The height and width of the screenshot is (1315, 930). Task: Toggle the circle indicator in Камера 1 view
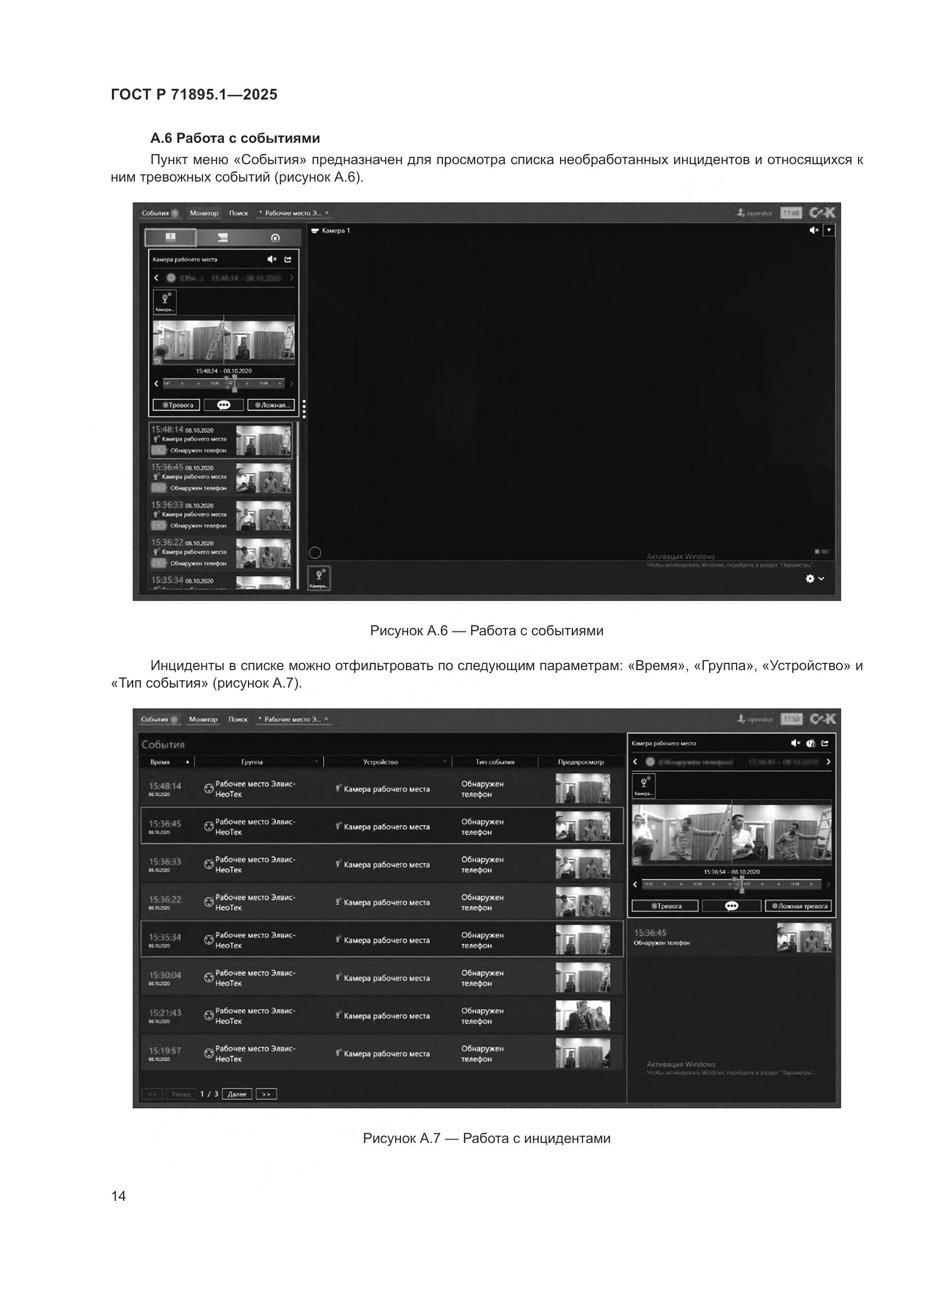pyautogui.click(x=315, y=553)
